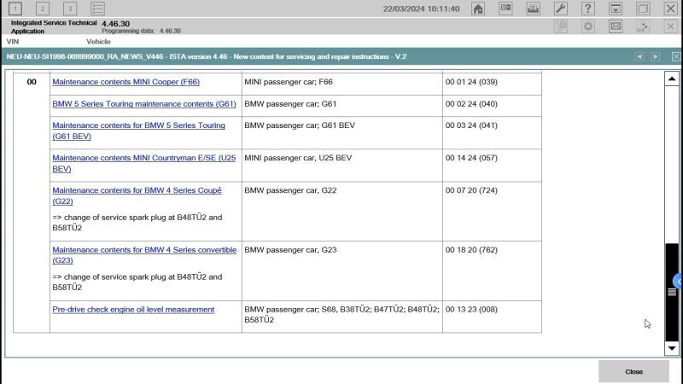Viewport: 683px width, 384px height.
Task: Open Maintenance contents BMW 4 Series Coupé (G22)
Action: click(137, 196)
